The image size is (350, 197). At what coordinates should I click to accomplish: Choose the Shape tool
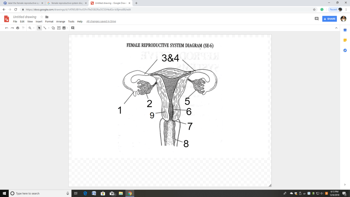53,28
